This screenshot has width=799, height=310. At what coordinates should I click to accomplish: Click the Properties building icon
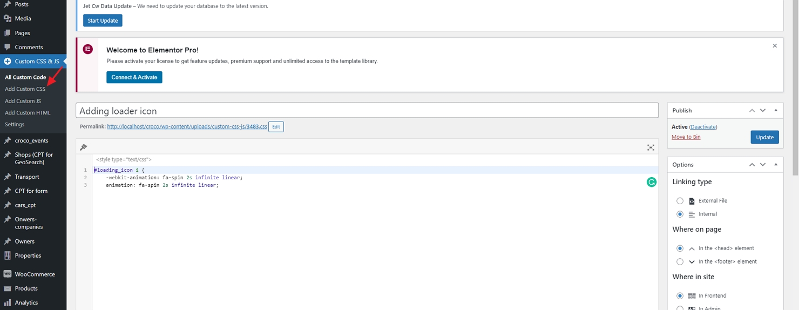[8, 255]
